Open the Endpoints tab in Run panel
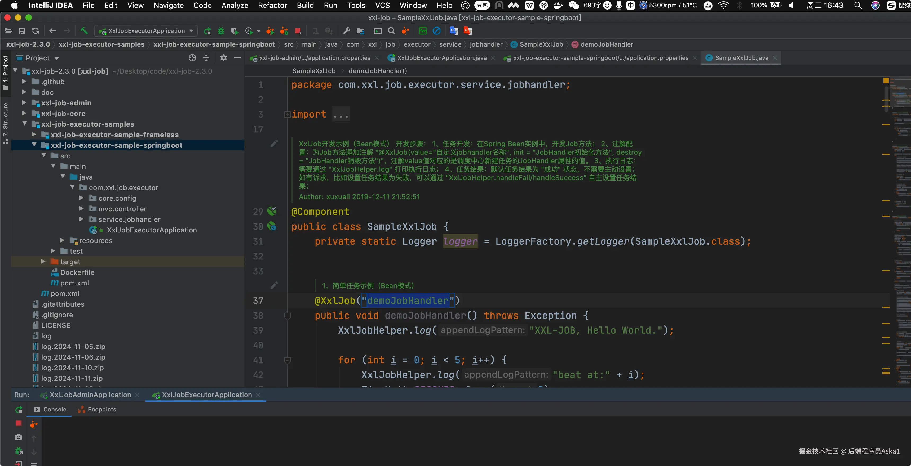Screen dimensions: 911x466 pos(97,410)
